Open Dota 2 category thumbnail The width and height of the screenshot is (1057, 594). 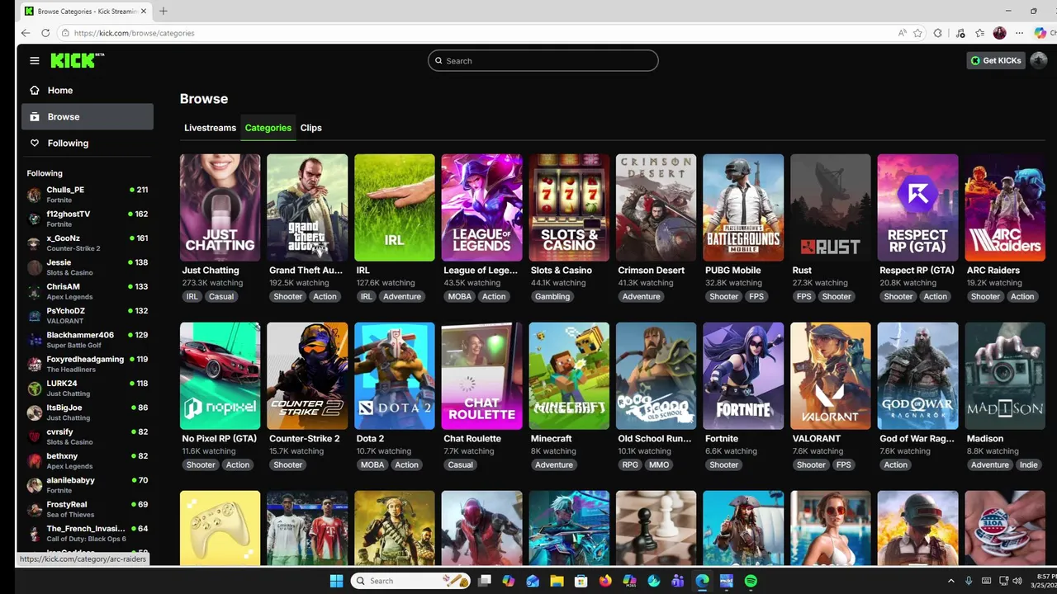[395, 375]
